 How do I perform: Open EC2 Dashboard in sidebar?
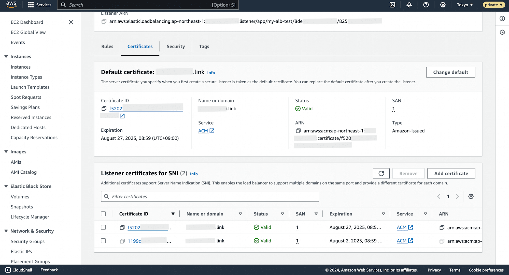tap(27, 22)
